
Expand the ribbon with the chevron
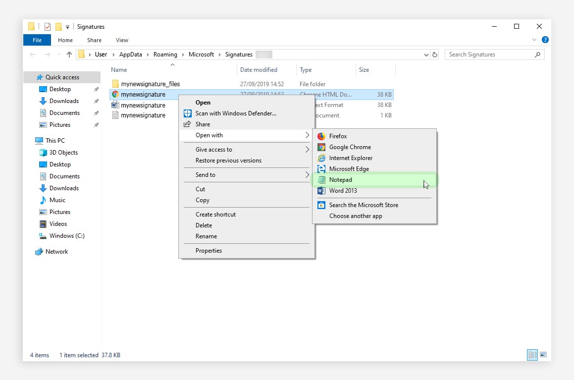pyautogui.click(x=534, y=40)
